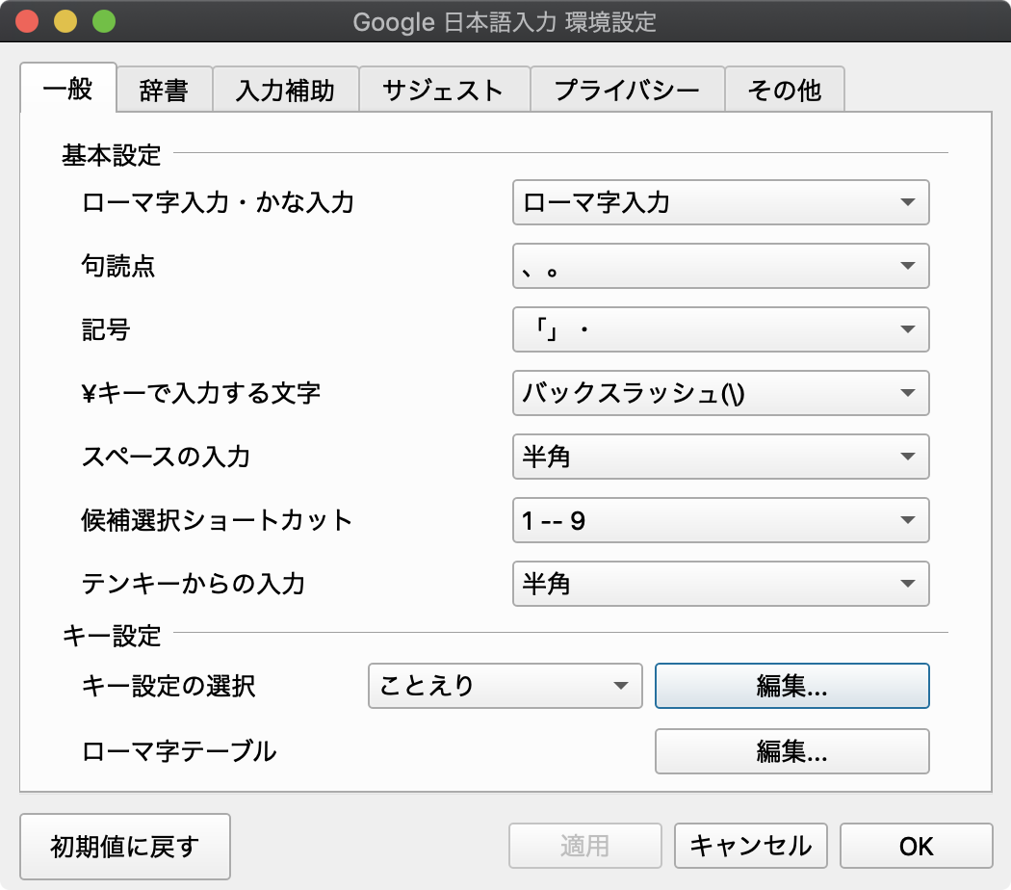Click the 候補選択ショートカット label
The image size is (1011, 890).
[x=217, y=520]
